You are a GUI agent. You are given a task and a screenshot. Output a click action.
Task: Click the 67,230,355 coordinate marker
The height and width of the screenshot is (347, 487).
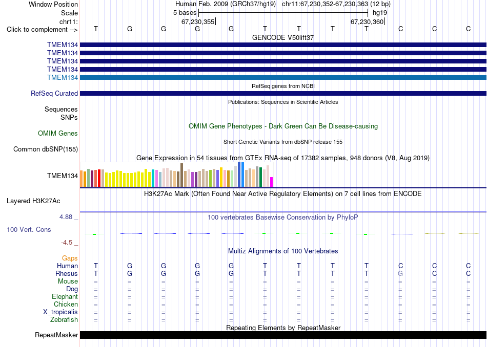198,21
